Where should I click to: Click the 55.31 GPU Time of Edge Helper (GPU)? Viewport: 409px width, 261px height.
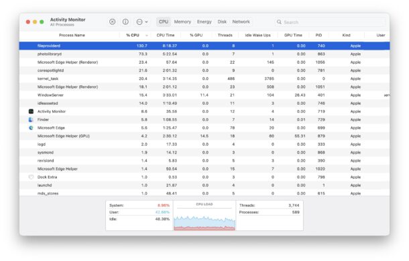(300, 136)
